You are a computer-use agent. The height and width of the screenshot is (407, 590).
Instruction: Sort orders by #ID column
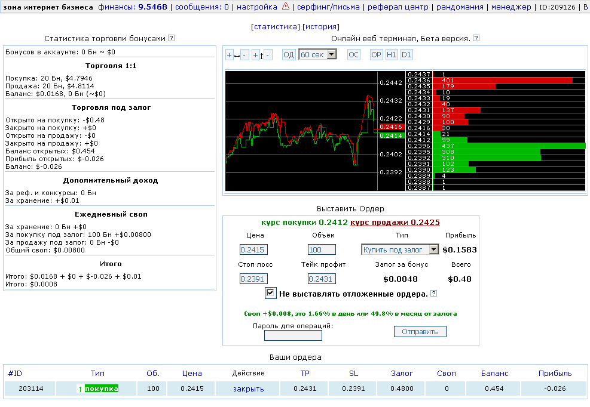15,373
